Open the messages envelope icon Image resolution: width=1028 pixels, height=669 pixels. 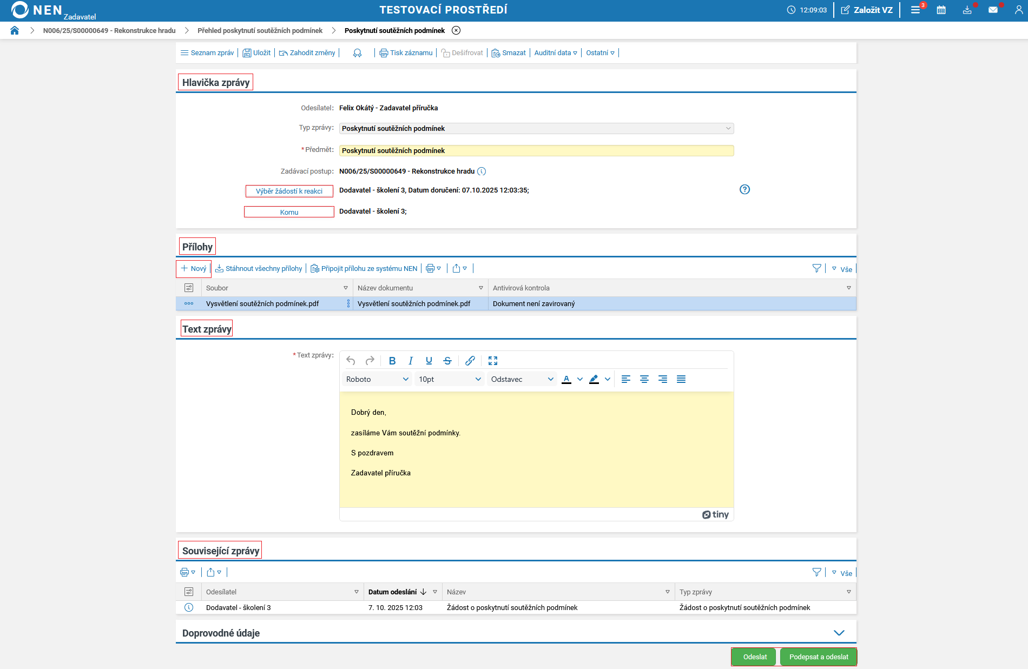click(x=993, y=10)
